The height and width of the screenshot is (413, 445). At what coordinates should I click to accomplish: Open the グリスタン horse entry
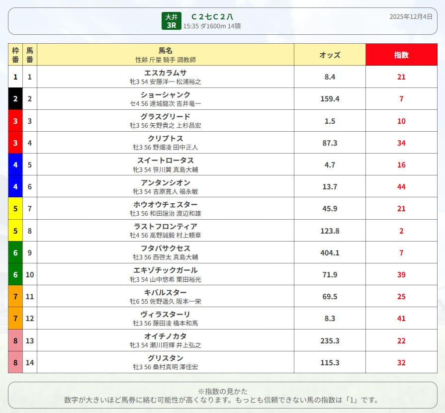[165, 358]
